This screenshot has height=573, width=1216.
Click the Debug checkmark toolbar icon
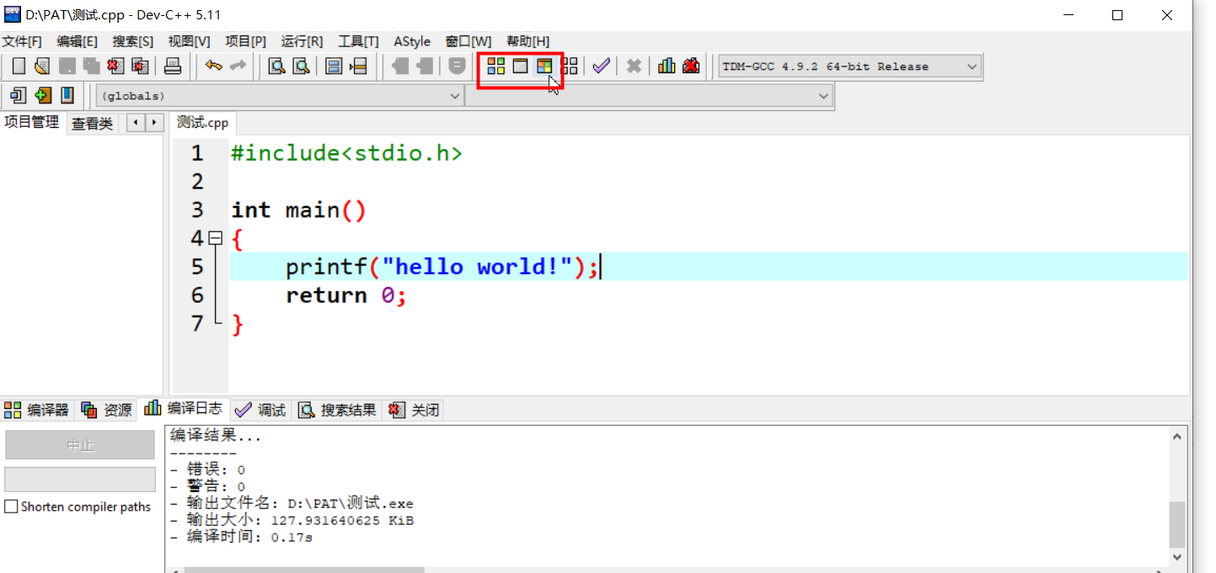coord(601,66)
